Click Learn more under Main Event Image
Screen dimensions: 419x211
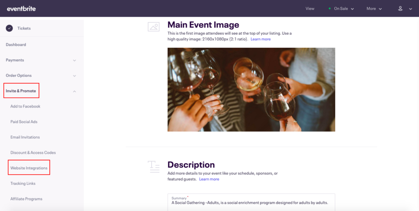pos(261,39)
